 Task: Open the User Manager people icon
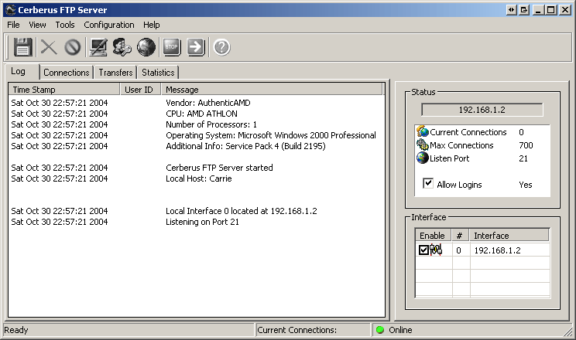[x=122, y=47]
